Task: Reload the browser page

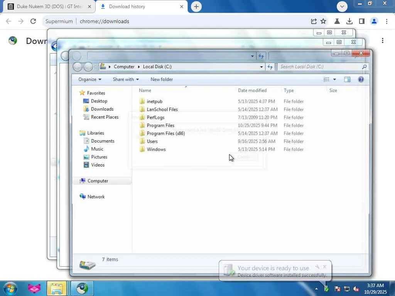Action: point(33,21)
